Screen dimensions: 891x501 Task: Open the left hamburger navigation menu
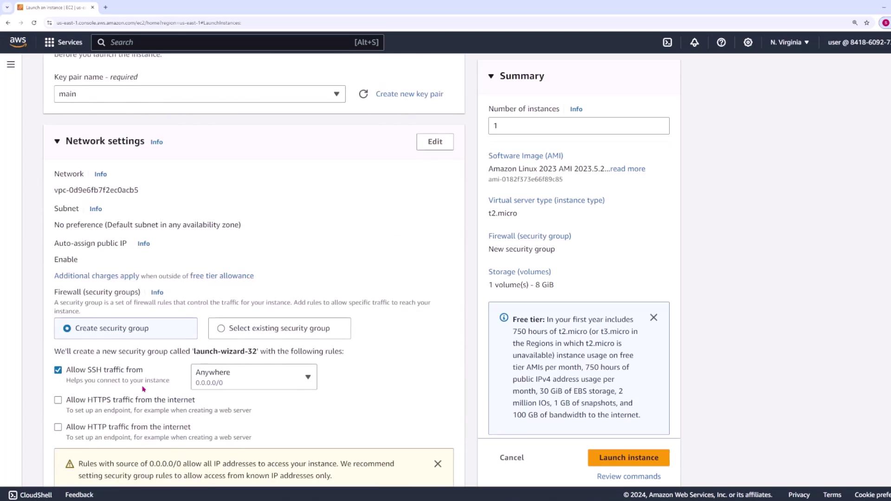(x=11, y=64)
